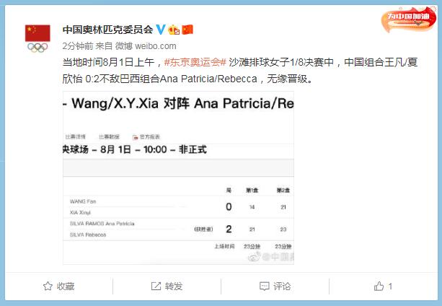
Task: Click the 评论 comment bubble icon
Action: pyautogui.click(x=264, y=287)
